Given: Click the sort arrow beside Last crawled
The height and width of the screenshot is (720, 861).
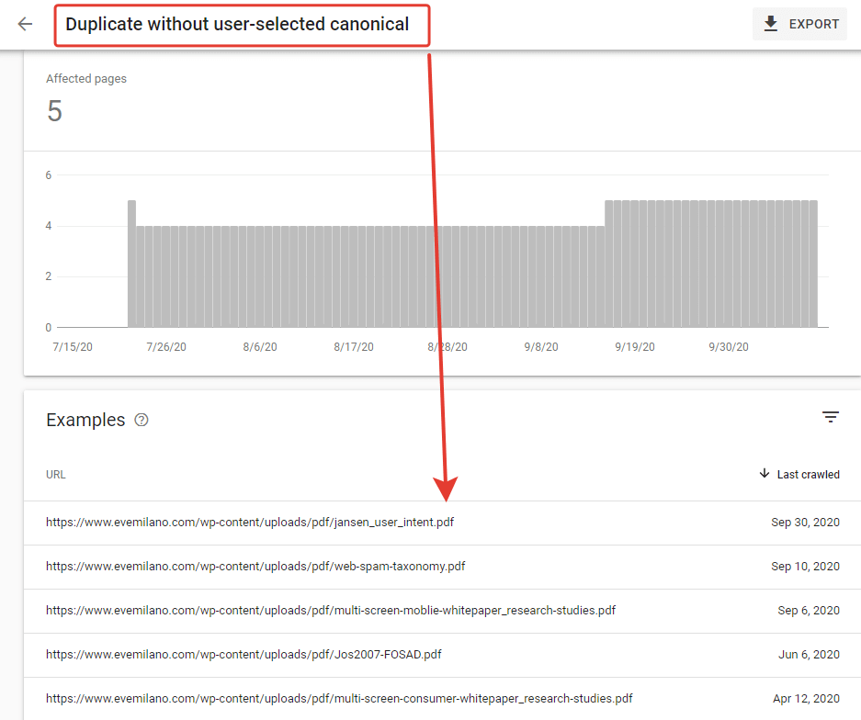Looking at the screenshot, I should [x=764, y=474].
